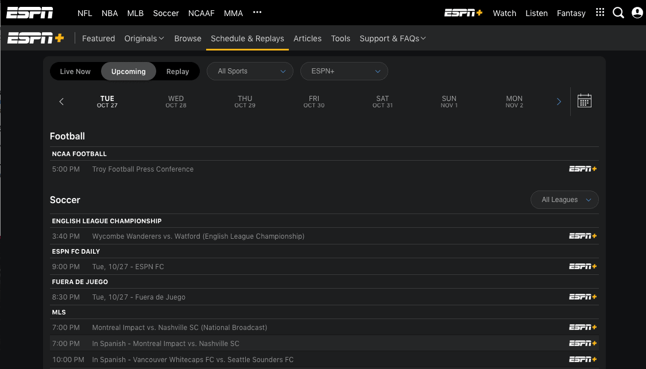Open the Soccer menu item
This screenshot has width=646, height=369.
166,13
